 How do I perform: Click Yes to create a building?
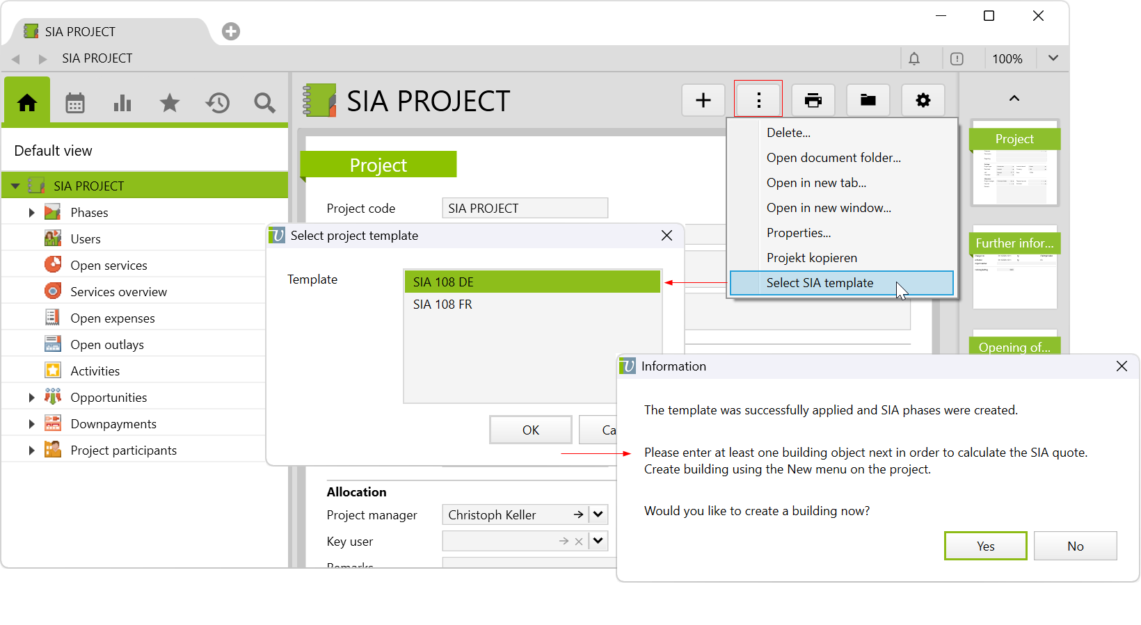click(985, 546)
